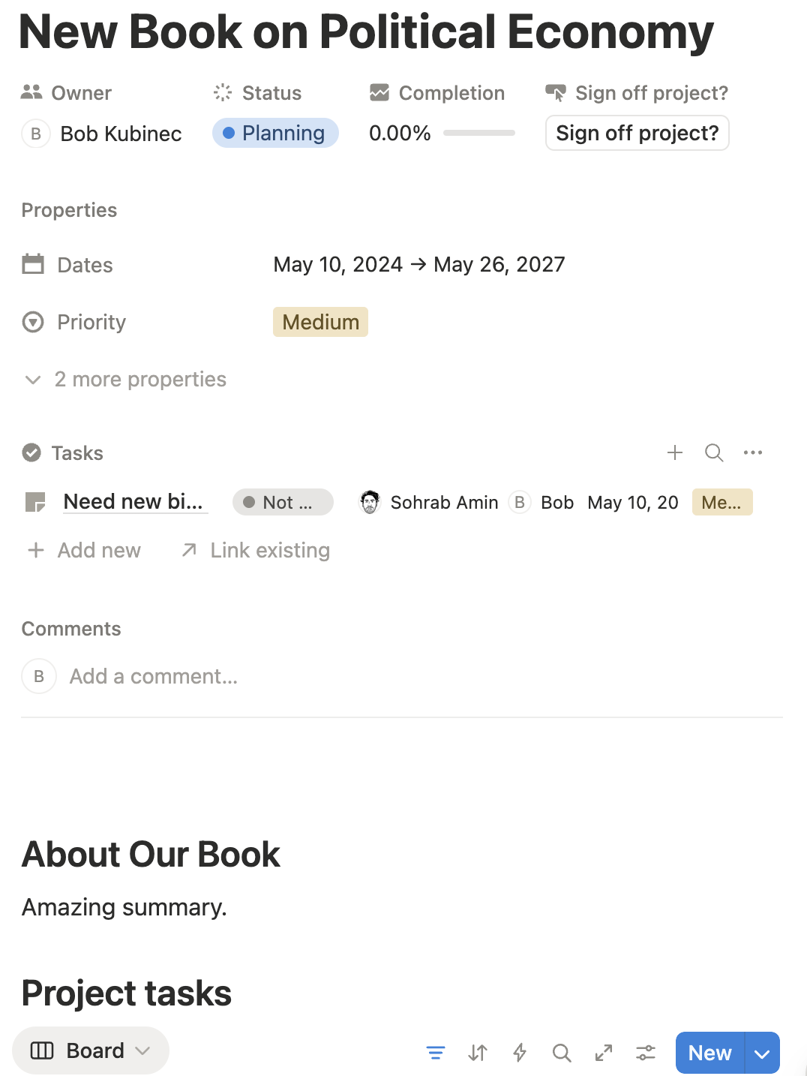
Task: Open the Tasks three-dot menu
Action: [x=753, y=452]
